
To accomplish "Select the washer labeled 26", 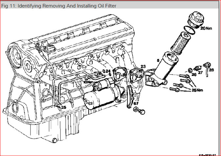I will pos(190,70).
